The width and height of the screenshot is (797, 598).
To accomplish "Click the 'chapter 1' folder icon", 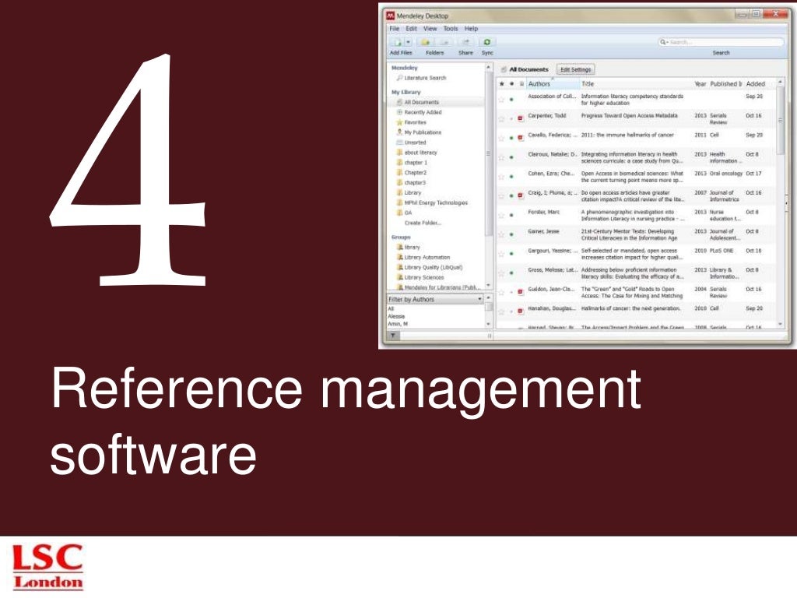I will 399,163.
